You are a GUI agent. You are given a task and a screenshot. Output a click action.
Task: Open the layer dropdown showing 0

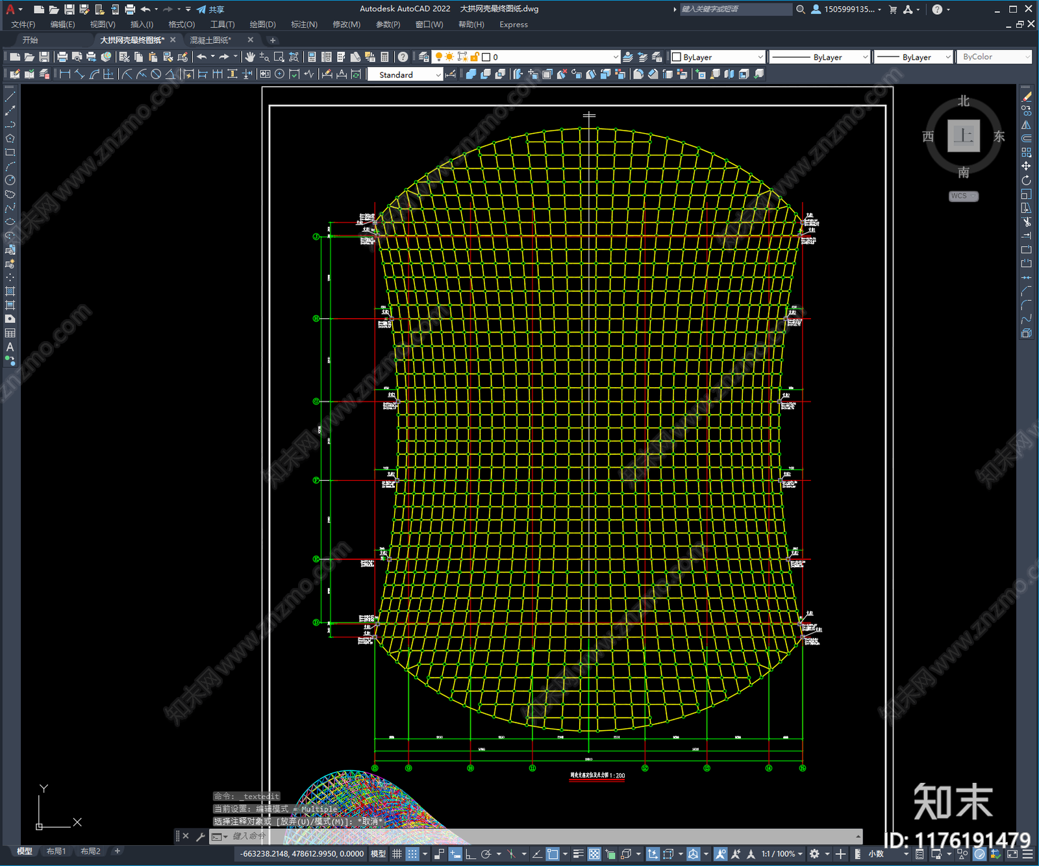click(x=527, y=57)
